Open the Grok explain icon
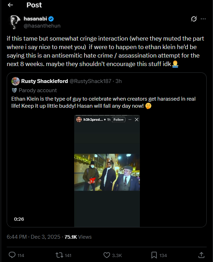Viewport: 213px width, 262px height. [x=194, y=19]
